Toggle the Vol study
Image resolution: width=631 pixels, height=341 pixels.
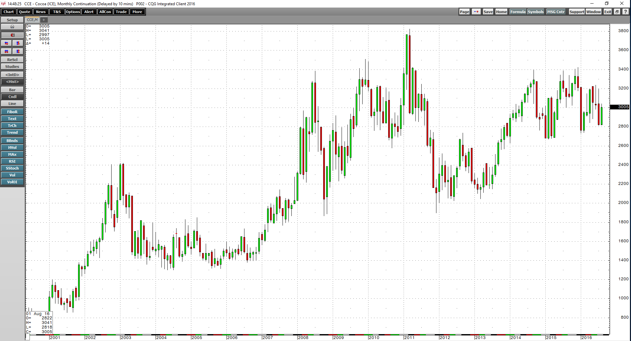tap(12, 175)
